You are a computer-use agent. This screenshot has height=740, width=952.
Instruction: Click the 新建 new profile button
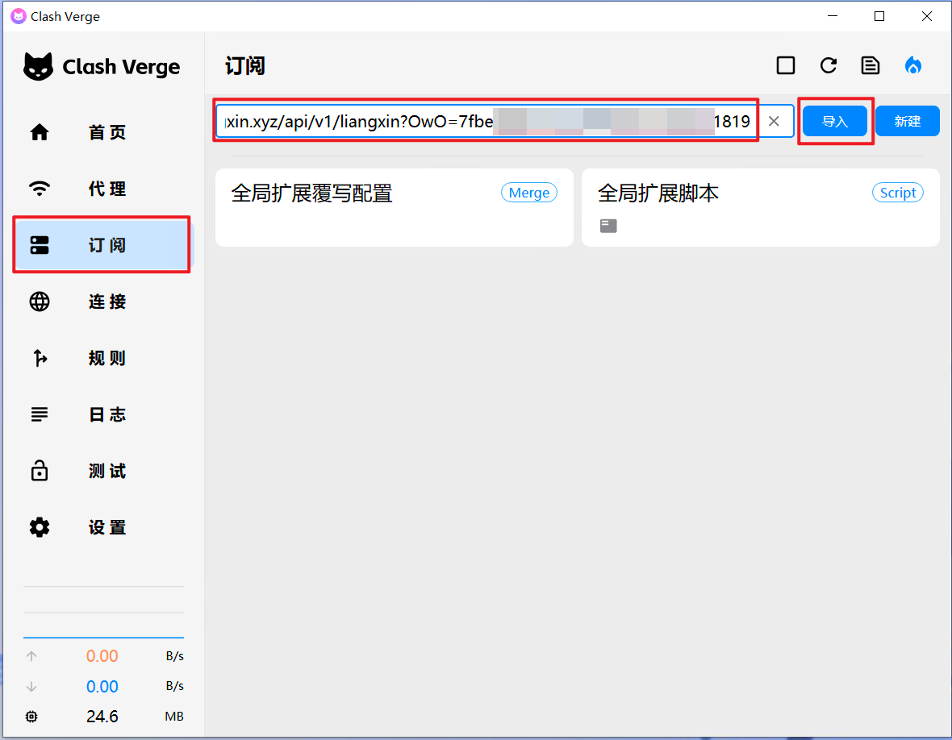907,121
